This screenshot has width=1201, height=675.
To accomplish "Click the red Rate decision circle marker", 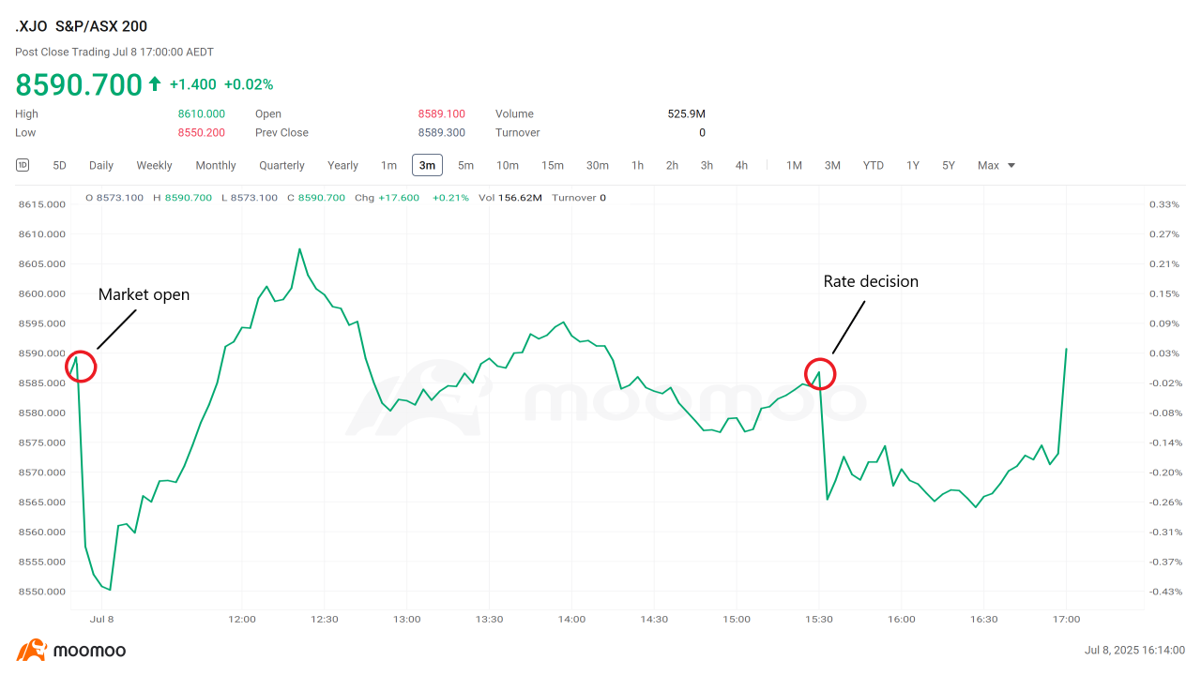I will tap(820, 373).
